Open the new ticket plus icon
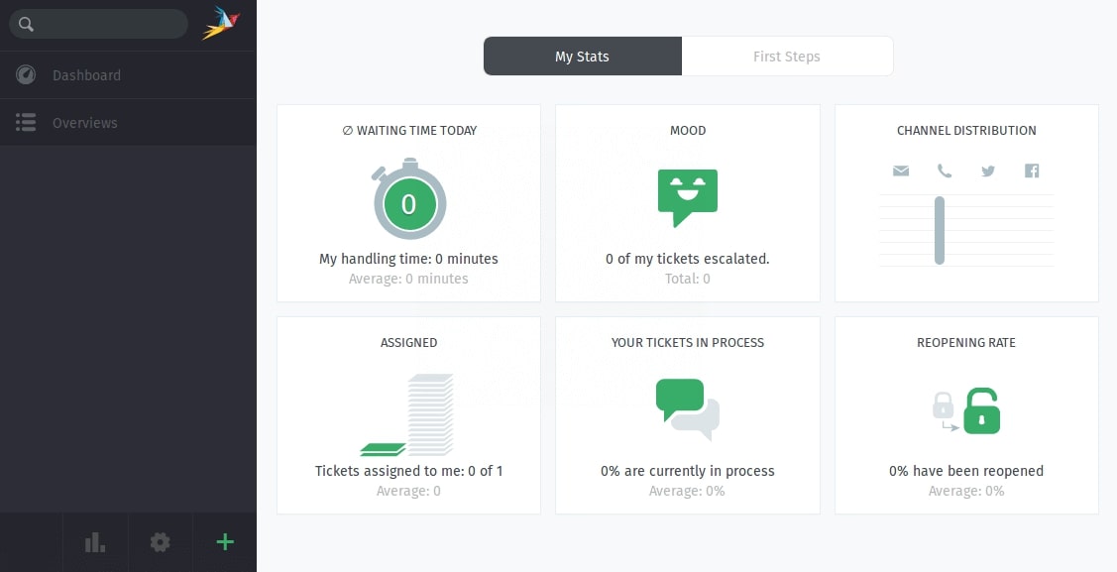 click(224, 542)
